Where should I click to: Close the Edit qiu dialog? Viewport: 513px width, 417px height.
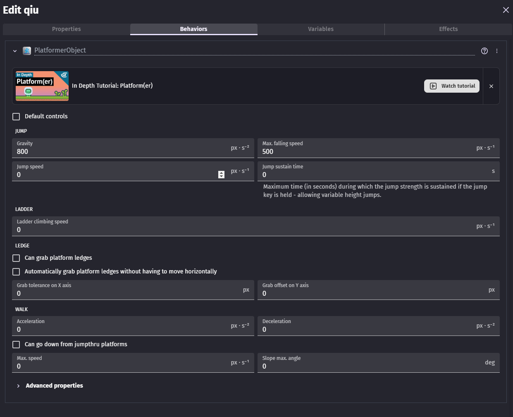tap(506, 10)
